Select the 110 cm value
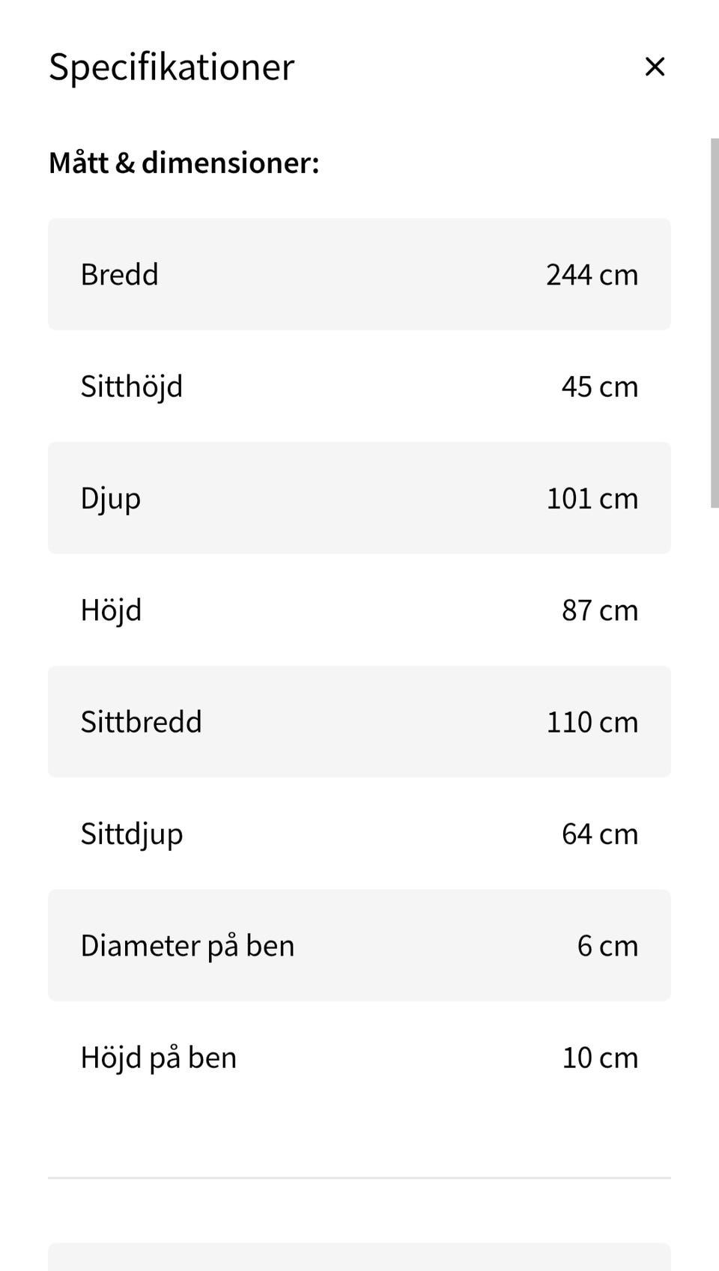Image resolution: width=719 pixels, height=1271 pixels. point(592,722)
